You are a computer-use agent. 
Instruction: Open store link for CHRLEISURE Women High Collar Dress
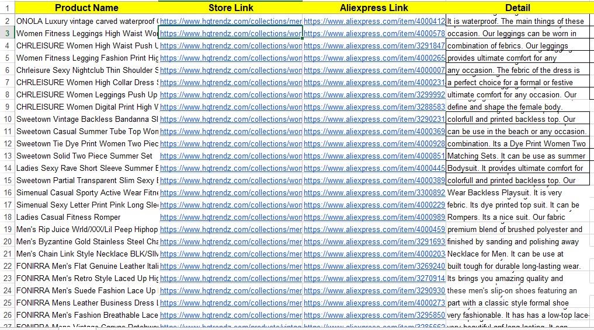pyautogui.click(x=231, y=82)
